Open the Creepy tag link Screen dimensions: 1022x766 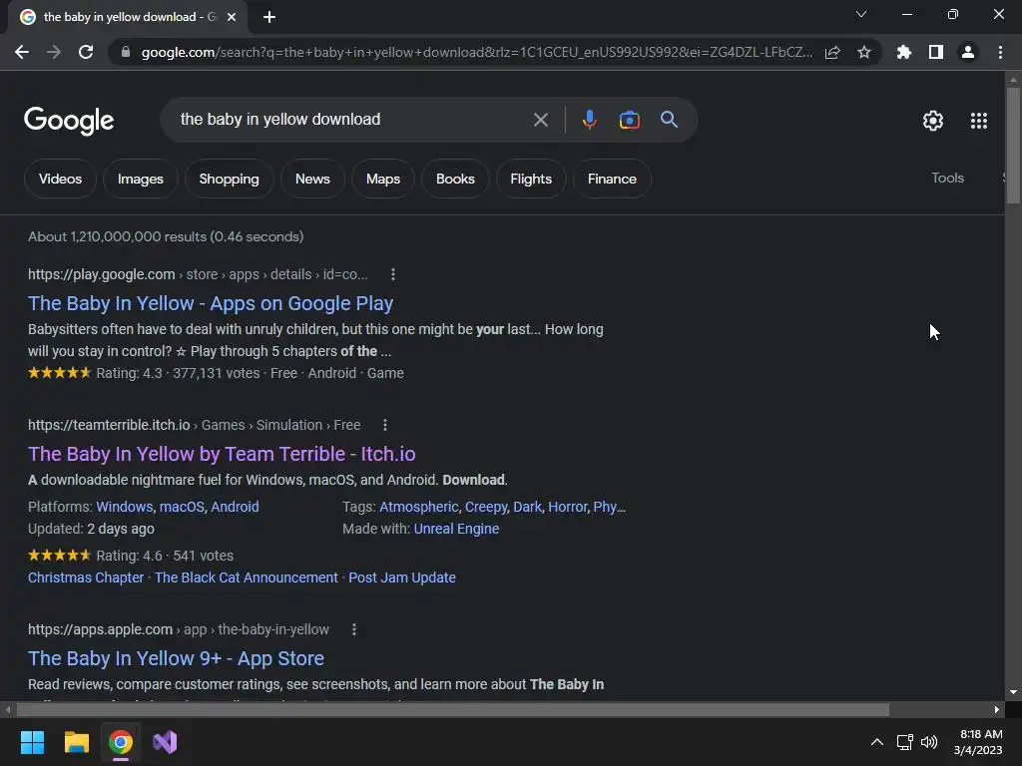(486, 507)
